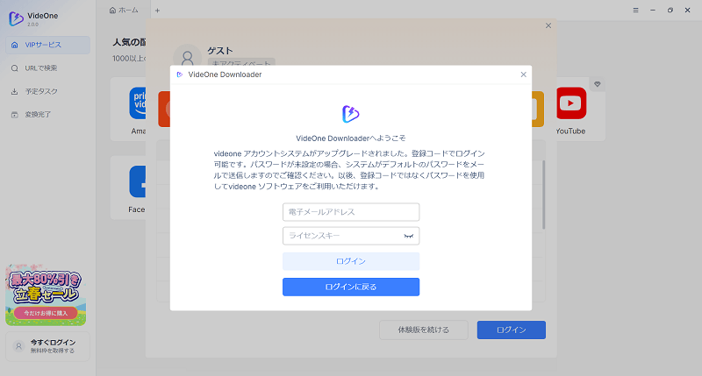Click the Facebook service icon

138,181
